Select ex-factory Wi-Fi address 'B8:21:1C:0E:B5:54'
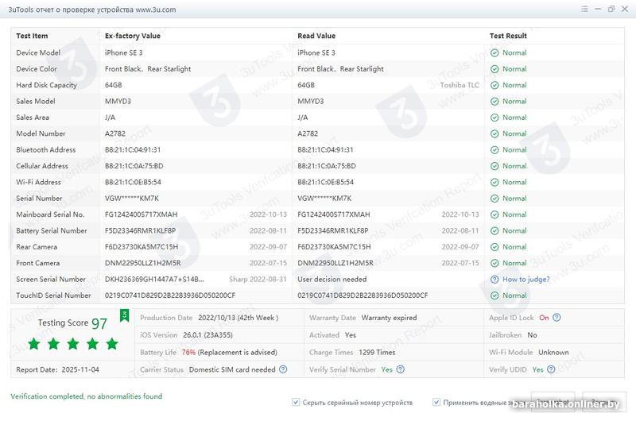 pyautogui.click(x=133, y=183)
